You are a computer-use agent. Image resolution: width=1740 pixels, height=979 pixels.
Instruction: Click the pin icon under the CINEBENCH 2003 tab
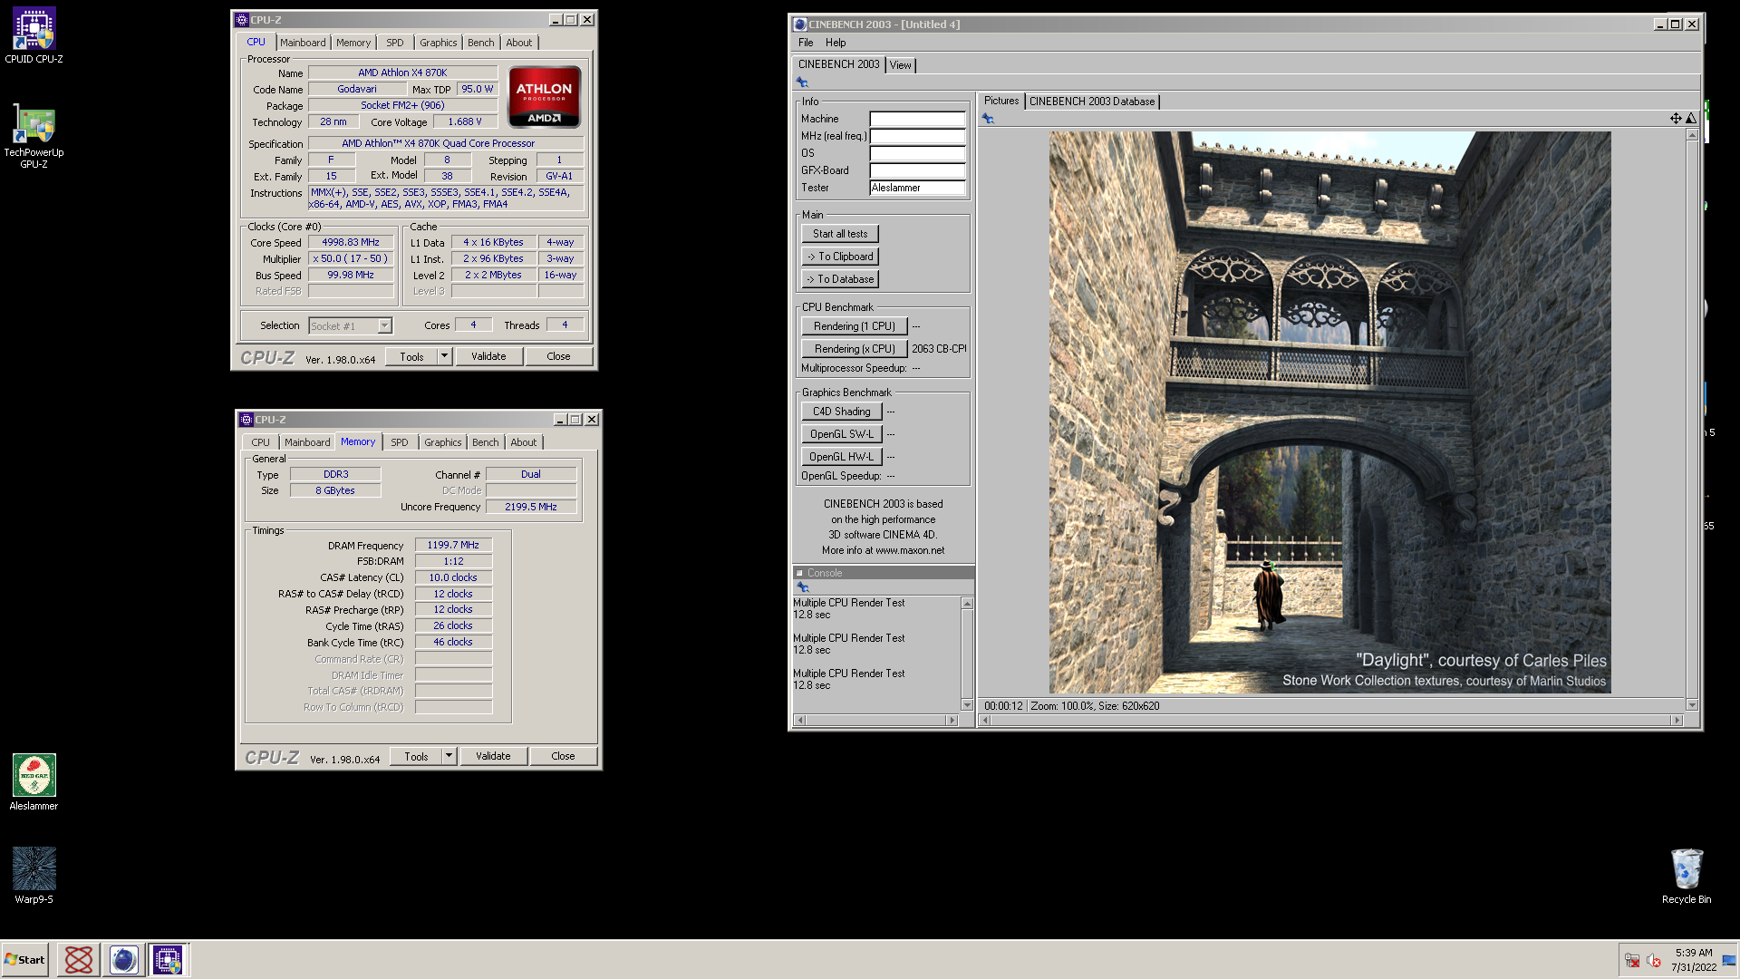click(802, 82)
